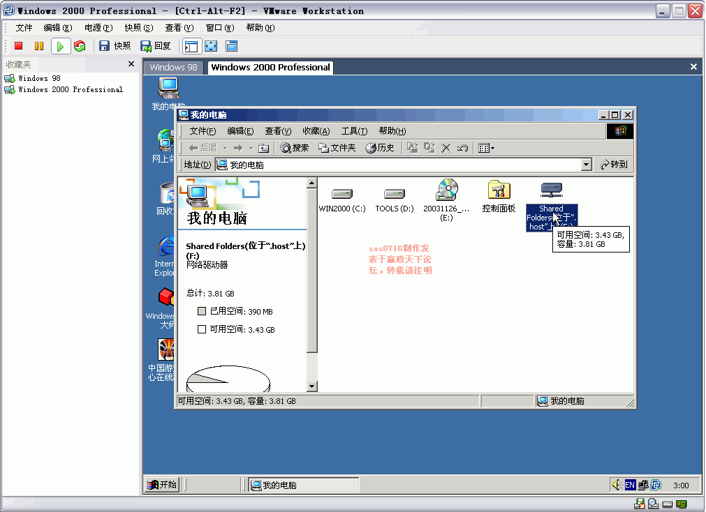
Task: Click the 我的电脑 desktop icon
Action: (168, 93)
